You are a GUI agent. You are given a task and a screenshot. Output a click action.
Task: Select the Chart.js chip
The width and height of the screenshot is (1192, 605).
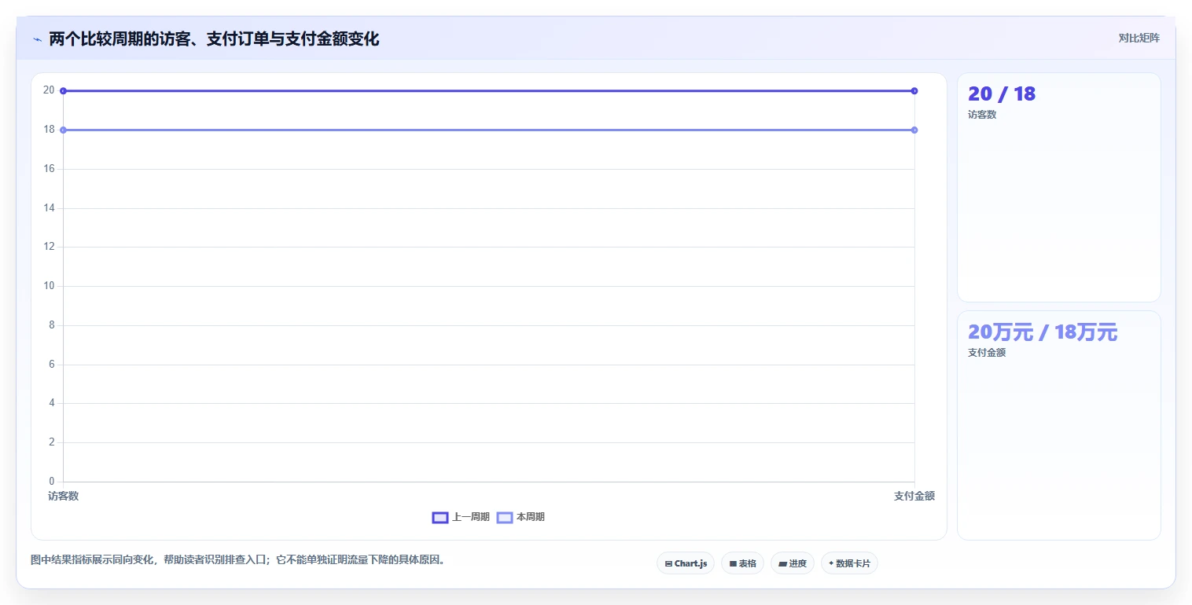(x=686, y=563)
